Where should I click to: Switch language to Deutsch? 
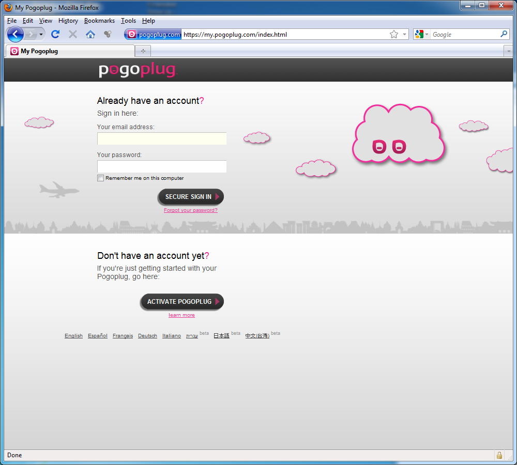click(147, 336)
